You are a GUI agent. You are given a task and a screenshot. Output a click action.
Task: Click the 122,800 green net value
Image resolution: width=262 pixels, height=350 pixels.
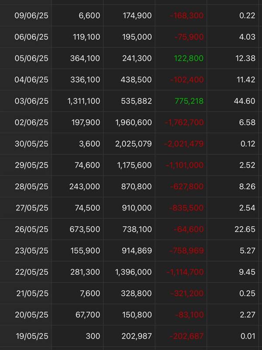pyautogui.click(x=189, y=58)
